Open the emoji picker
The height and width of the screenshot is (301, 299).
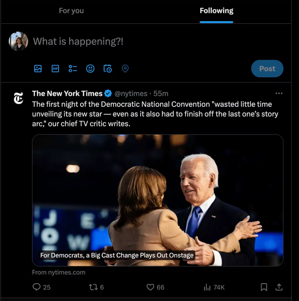pyautogui.click(x=90, y=68)
